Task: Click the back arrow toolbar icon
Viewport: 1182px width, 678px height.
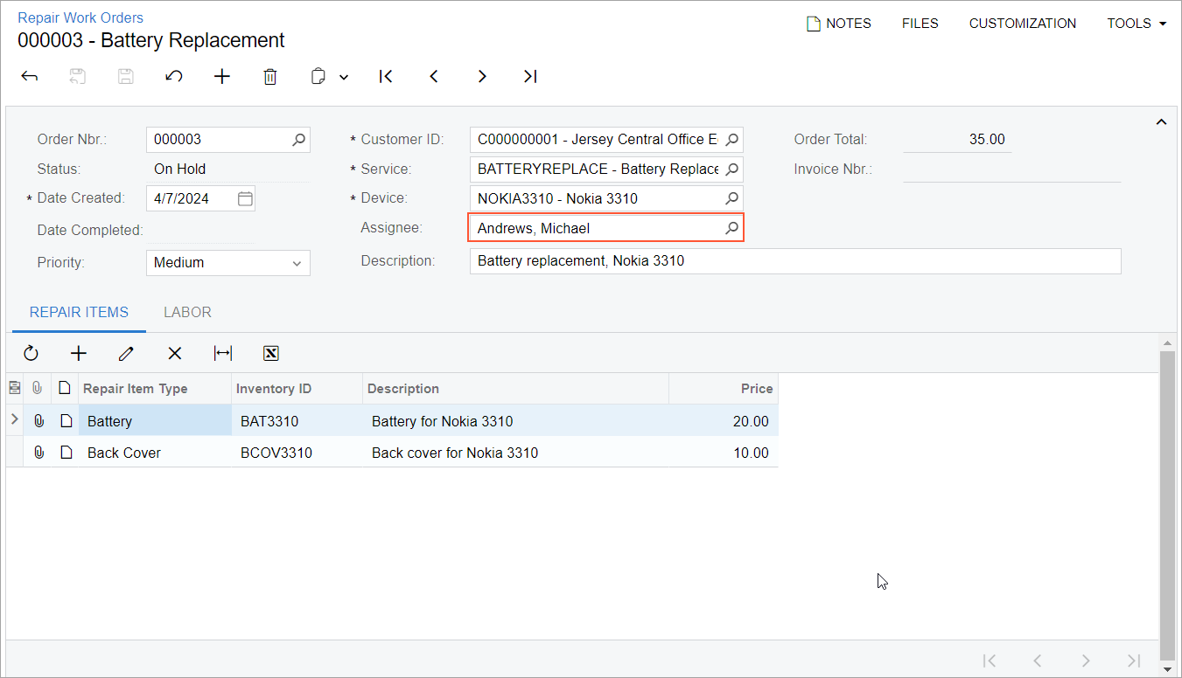Action: [30, 77]
